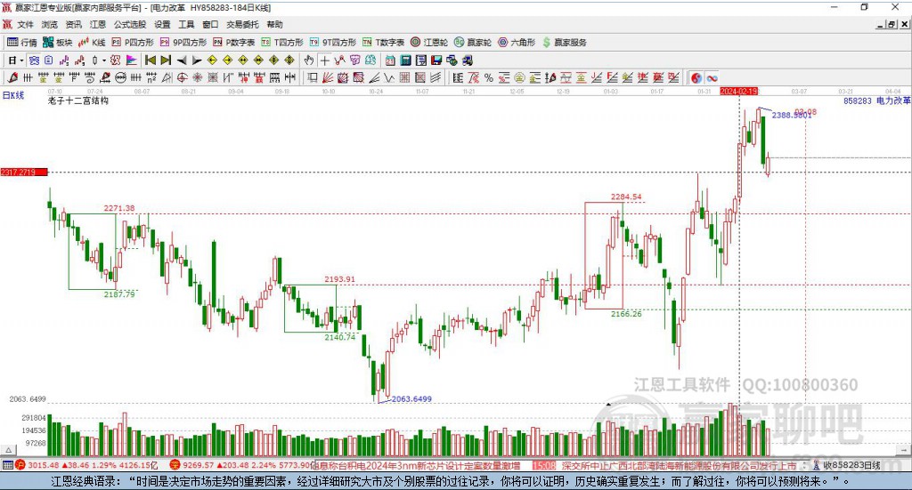Select the percent (%) tool icon
912x490 pixels.
[x=489, y=77]
